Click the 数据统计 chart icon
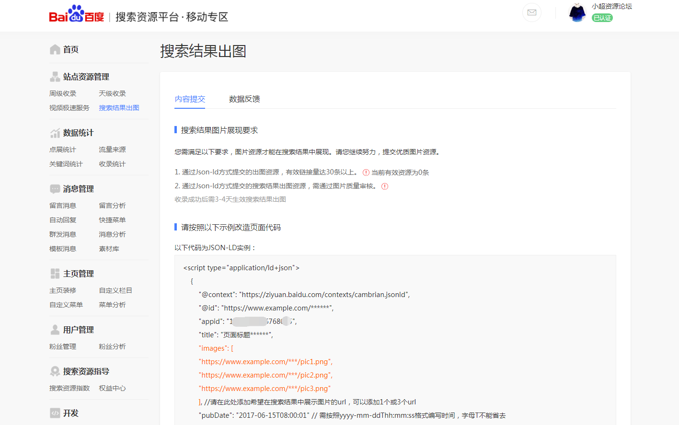The width and height of the screenshot is (679, 425). pyautogui.click(x=55, y=133)
